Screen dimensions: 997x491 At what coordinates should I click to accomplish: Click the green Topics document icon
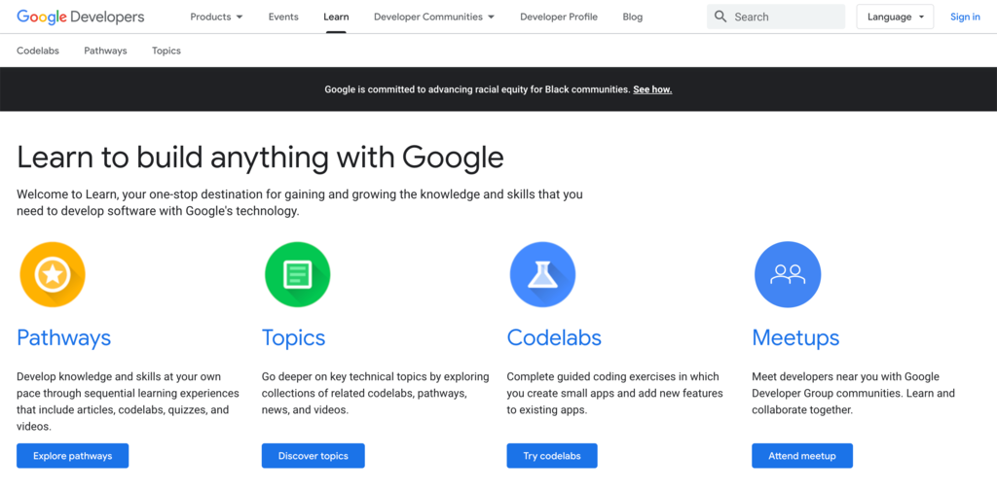[297, 274]
